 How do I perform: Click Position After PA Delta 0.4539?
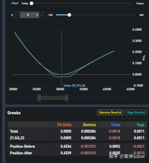(66, 153)
